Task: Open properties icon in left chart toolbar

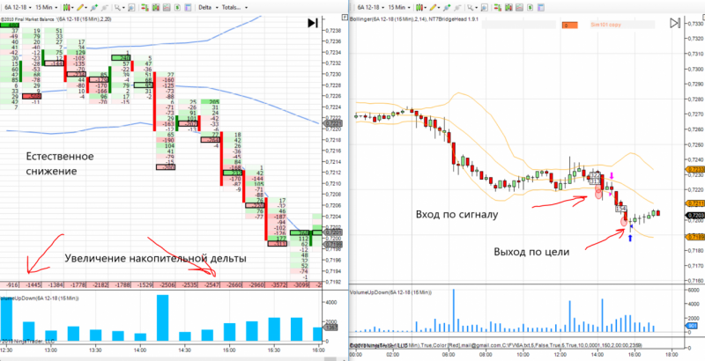Action: (188, 8)
